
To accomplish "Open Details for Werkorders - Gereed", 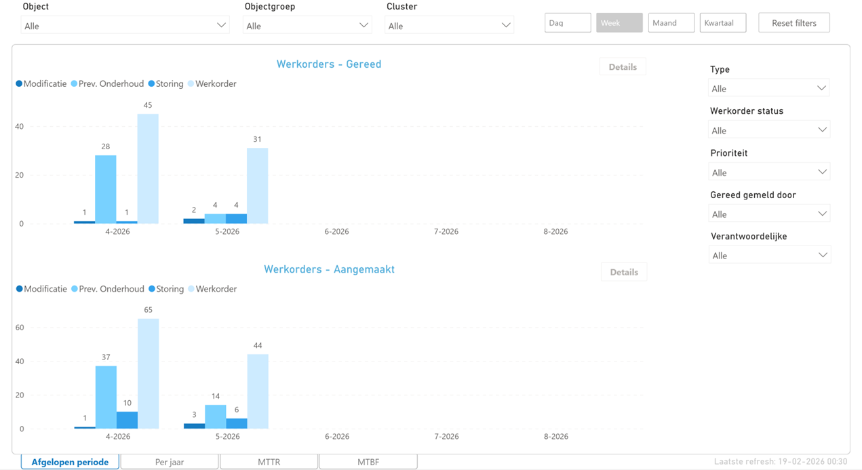I will 623,67.
